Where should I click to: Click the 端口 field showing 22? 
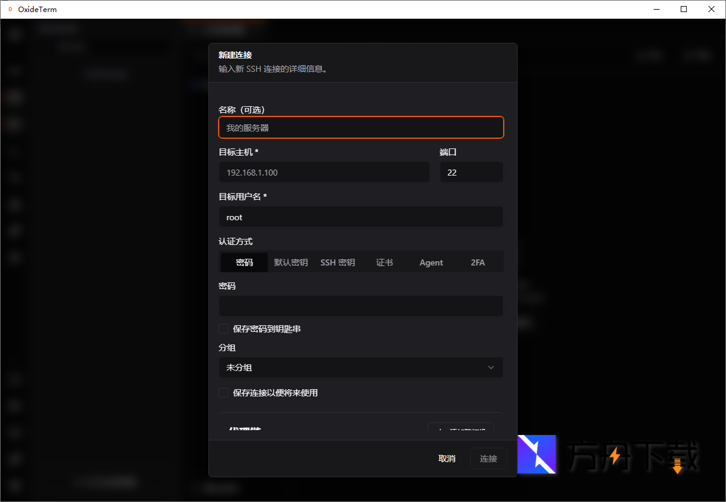tap(471, 172)
